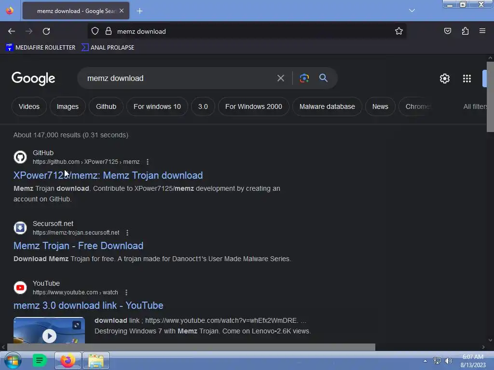Open XPower7125/memz Trojan download link

108,175
